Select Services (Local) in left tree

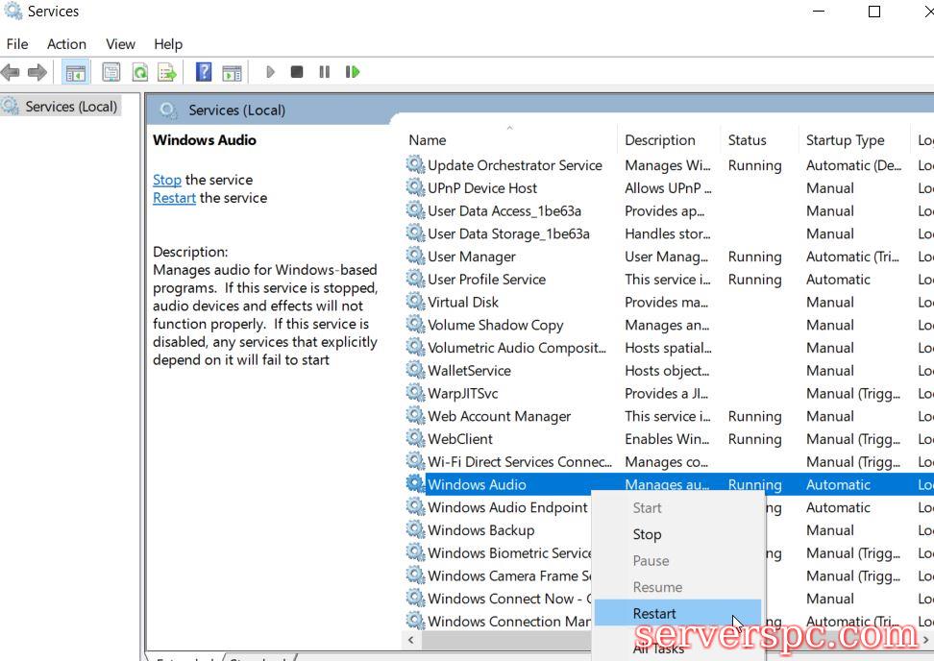pos(71,107)
